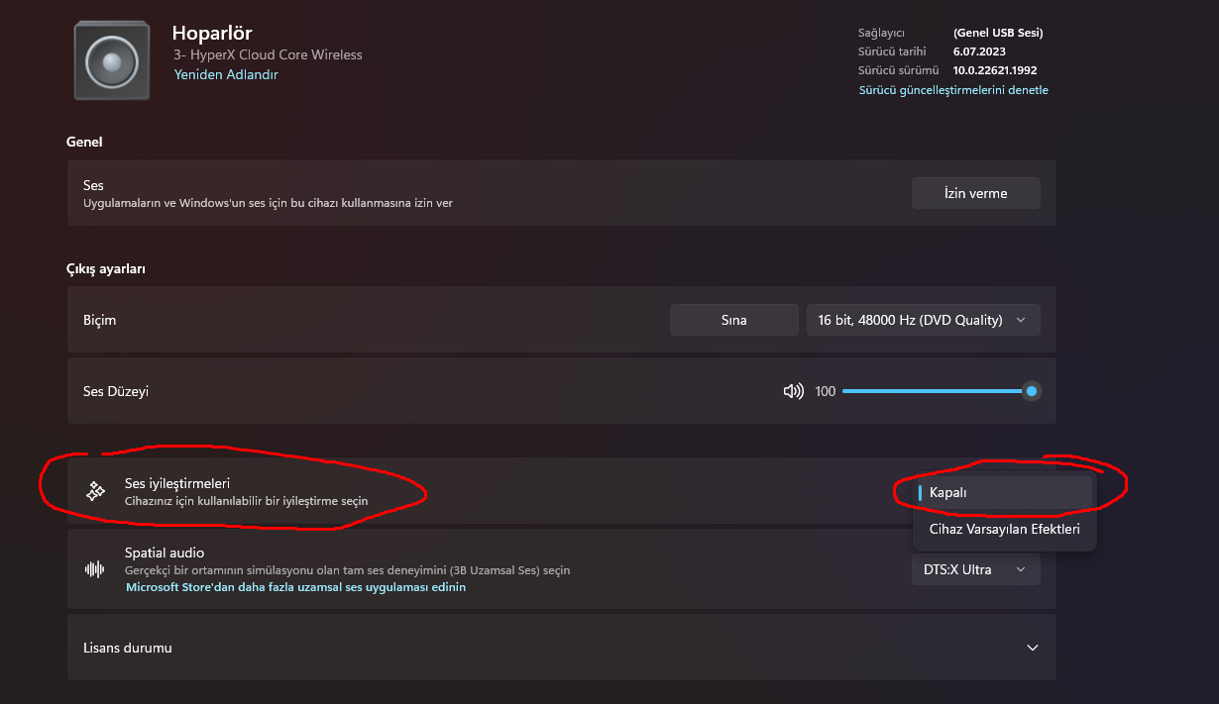Click the Sına test button
Screen dimensions: 1219x704
click(x=733, y=320)
